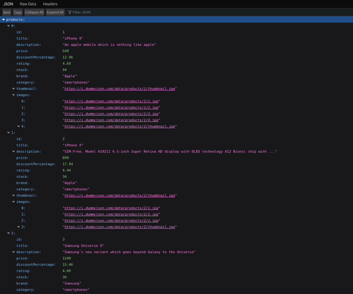The height and width of the screenshot is (294, 353).
Task: Collapse the expanded iPhone X description field
Action: [13, 151]
